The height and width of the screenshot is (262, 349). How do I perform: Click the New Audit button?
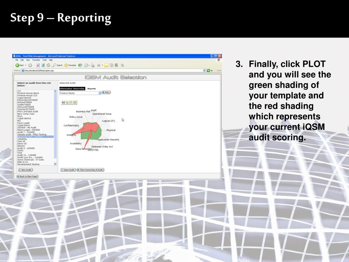click(x=25, y=170)
